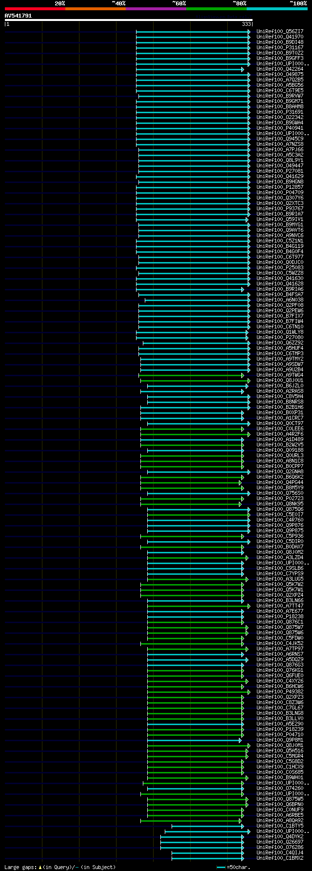This screenshot has height=871, width=312.
Task: Select the UniRef100_Q2XPZ3 label
Action: (x=280, y=697)
